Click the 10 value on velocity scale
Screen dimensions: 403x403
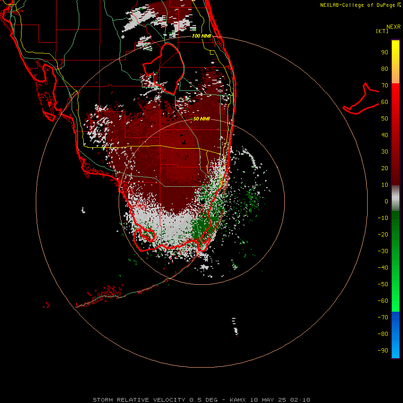385,185
